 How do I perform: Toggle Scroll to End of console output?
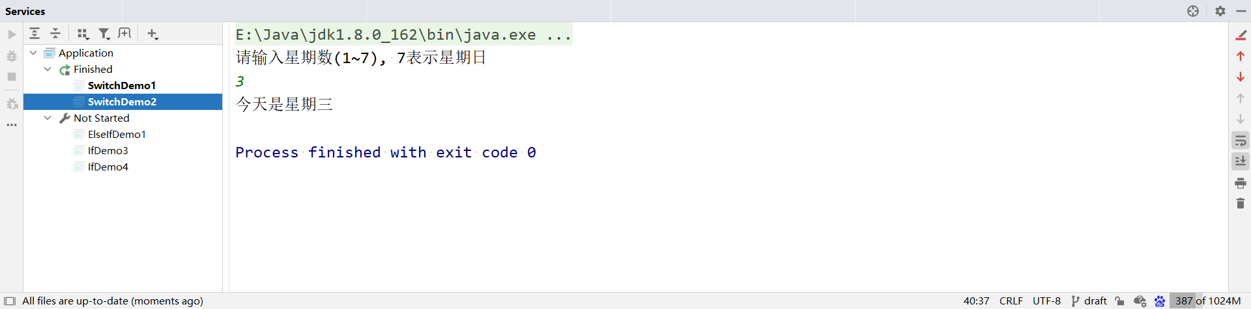pos(1241,161)
